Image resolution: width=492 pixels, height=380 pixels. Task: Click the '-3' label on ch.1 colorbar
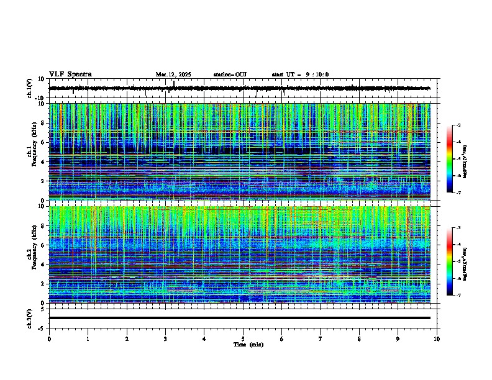click(x=458, y=125)
